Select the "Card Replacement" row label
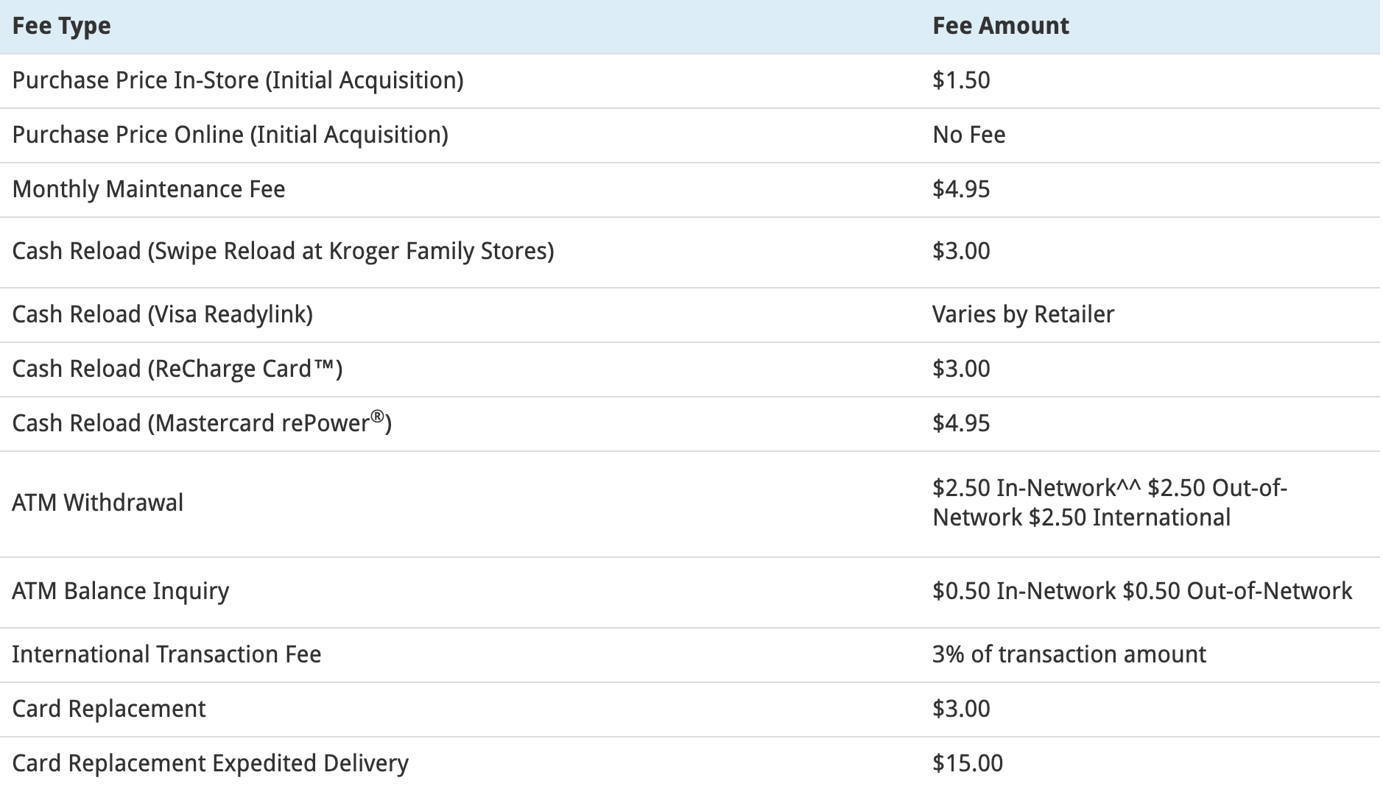 [x=109, y=709]
